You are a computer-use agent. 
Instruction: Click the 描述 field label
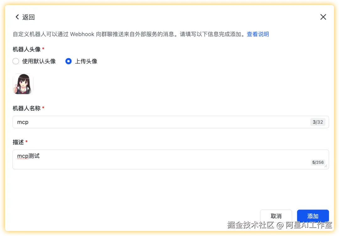pos(18,142)
